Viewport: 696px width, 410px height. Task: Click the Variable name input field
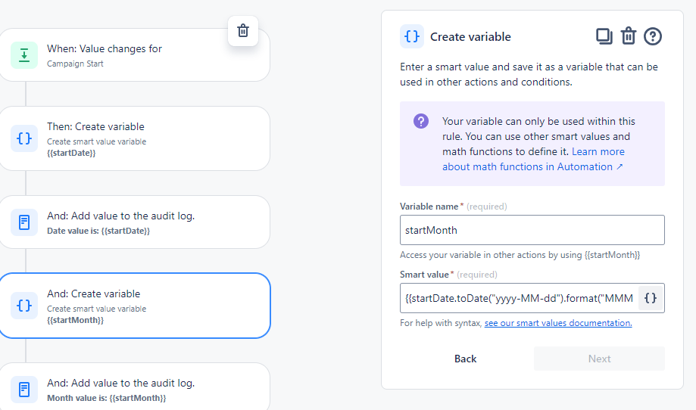(x=532, y=230)
